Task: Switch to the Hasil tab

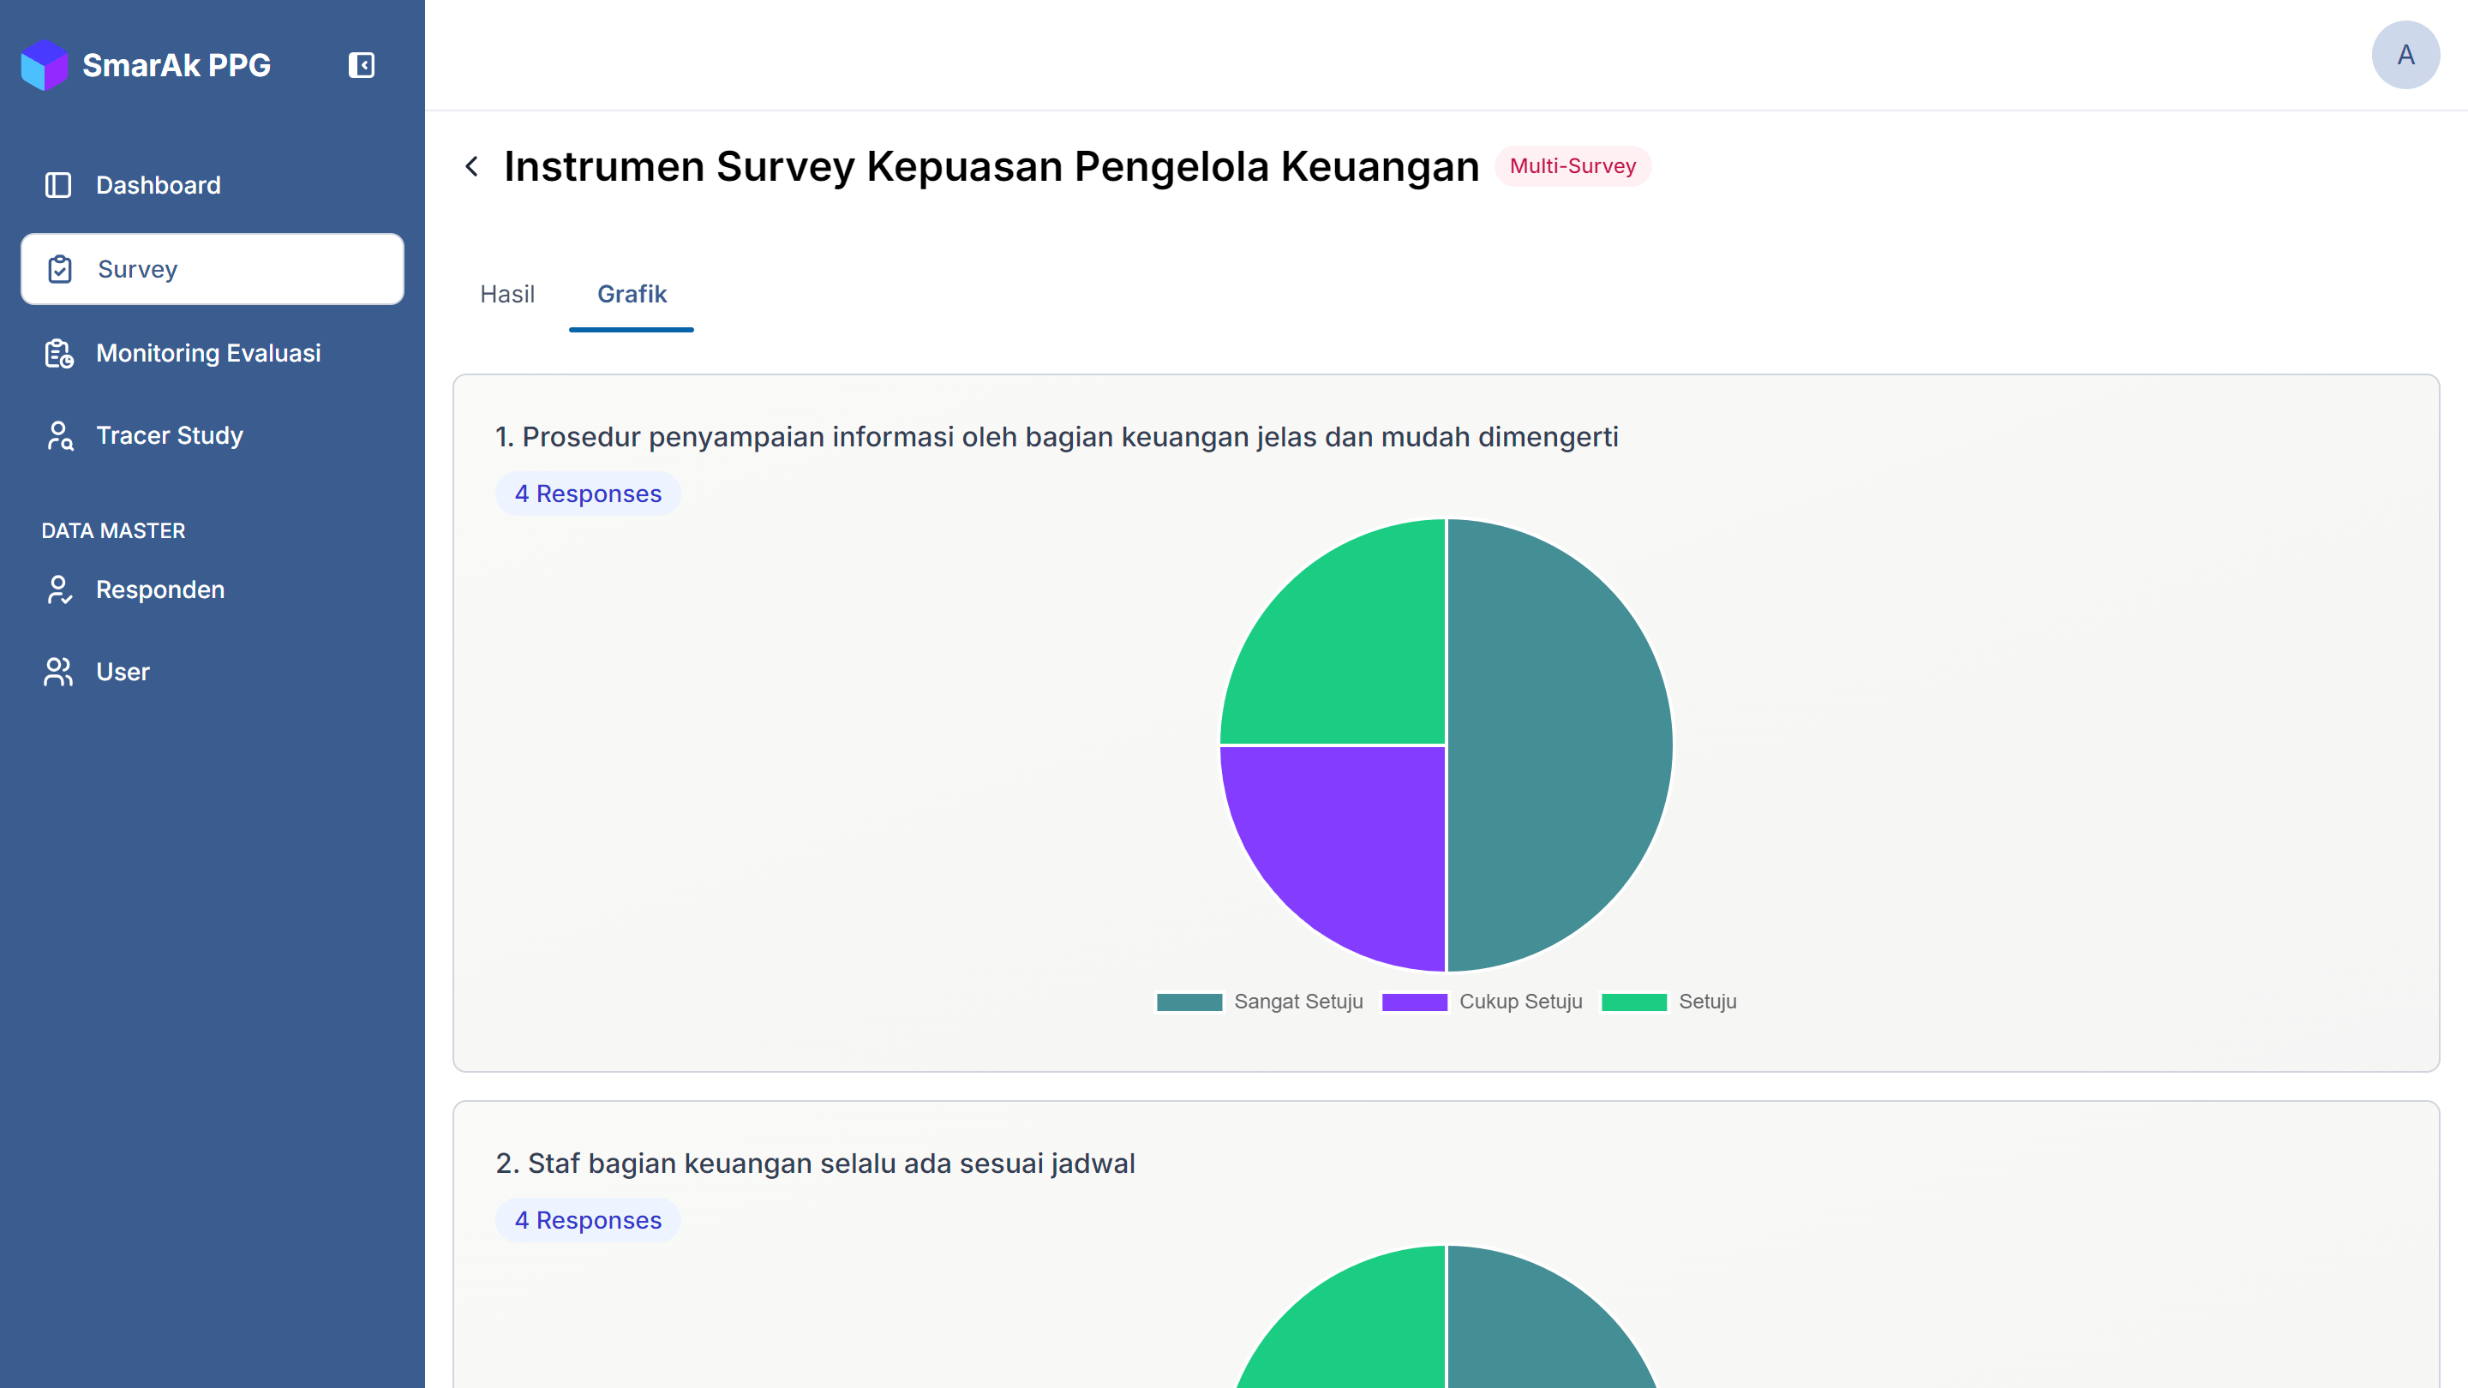Action: click(x=508, y=294)
